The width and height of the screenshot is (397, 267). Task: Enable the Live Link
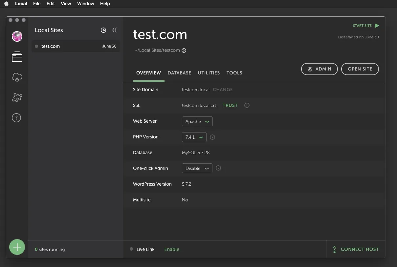pyautogui.click(x=172, y=249)
